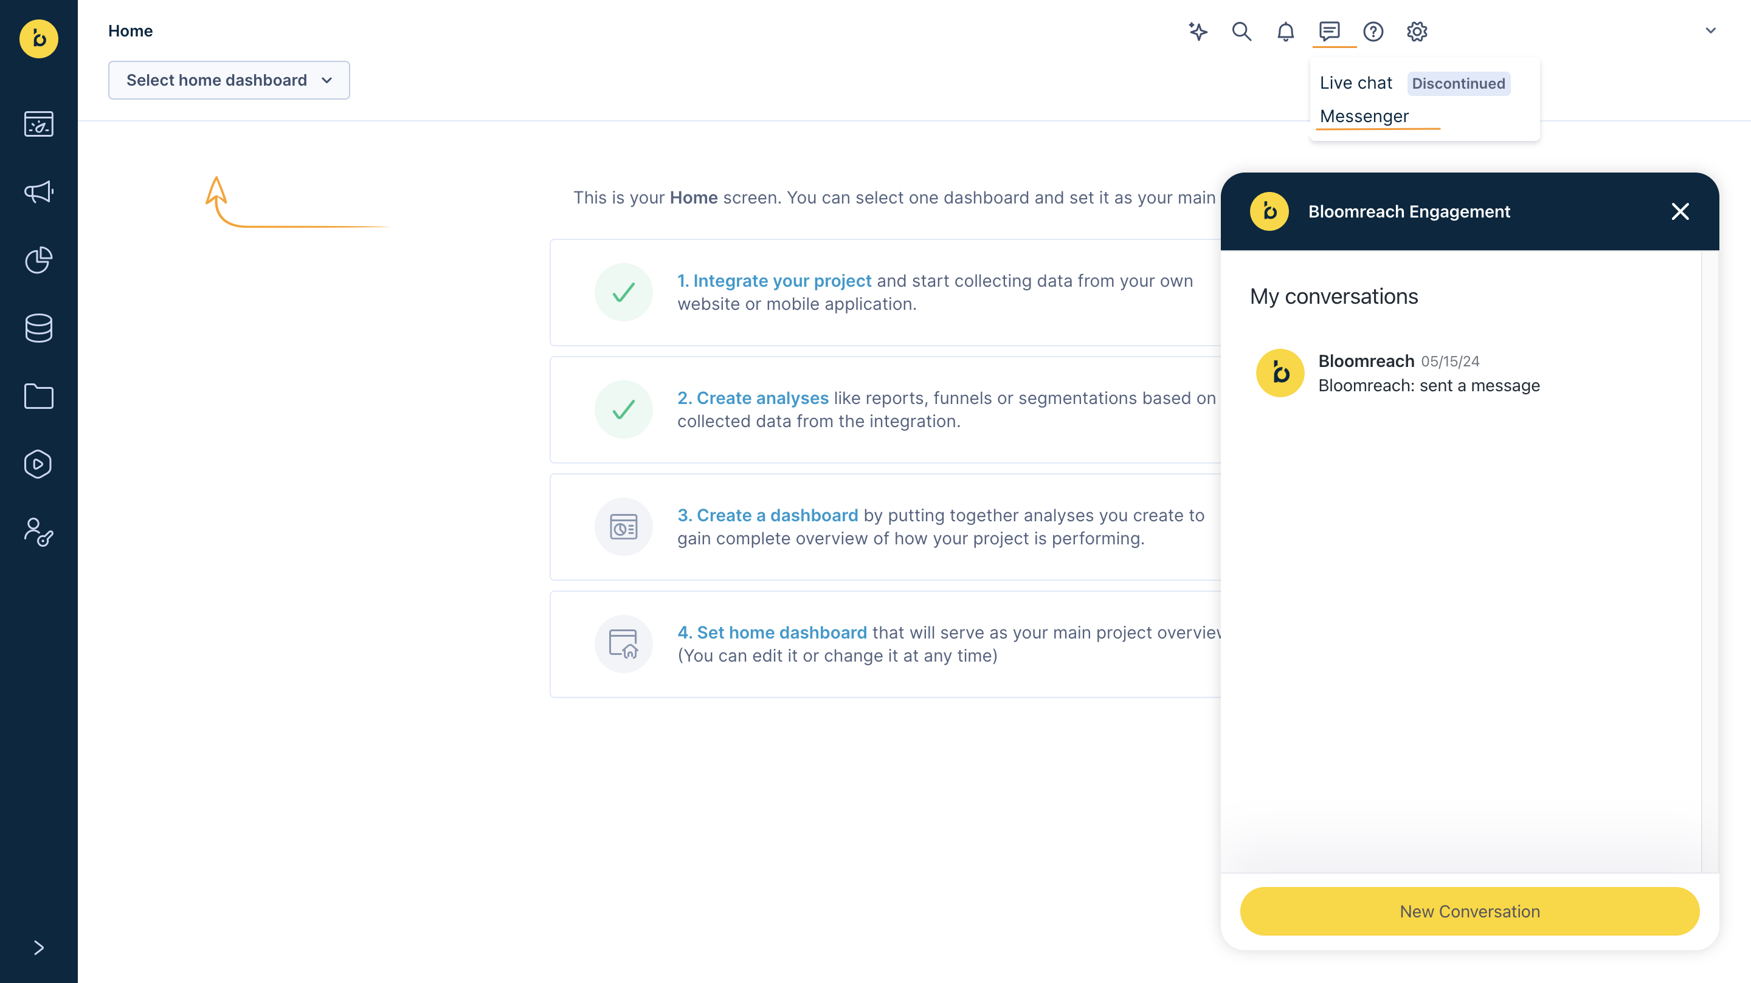Open the help question mark icon

[x=1373, y=31]
